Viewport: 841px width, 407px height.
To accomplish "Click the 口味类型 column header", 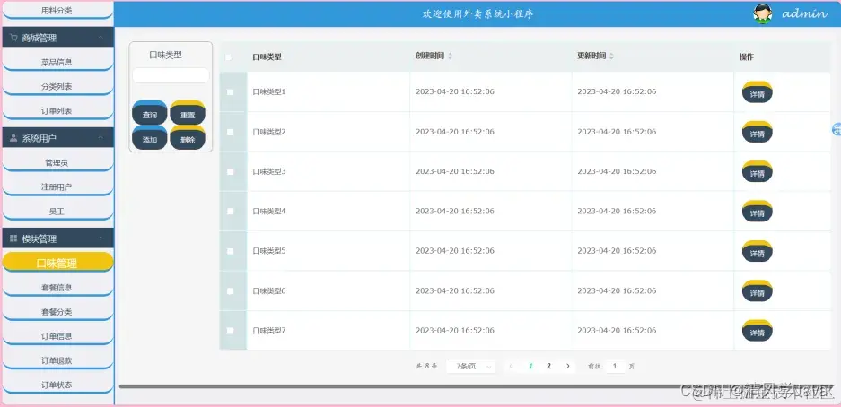I will (267, 56).
